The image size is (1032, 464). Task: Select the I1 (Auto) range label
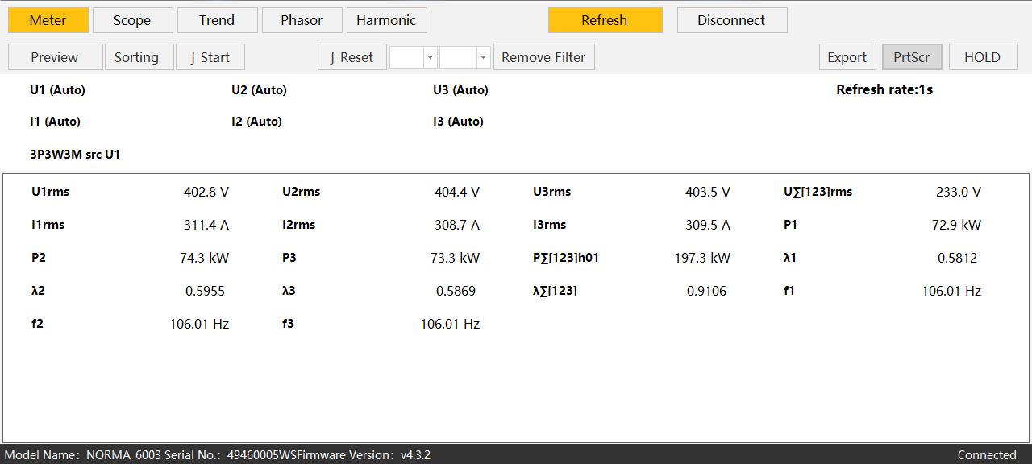coord(55,122)
